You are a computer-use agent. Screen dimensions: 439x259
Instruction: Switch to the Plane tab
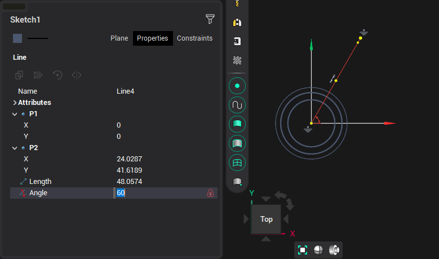coord(119,38)
